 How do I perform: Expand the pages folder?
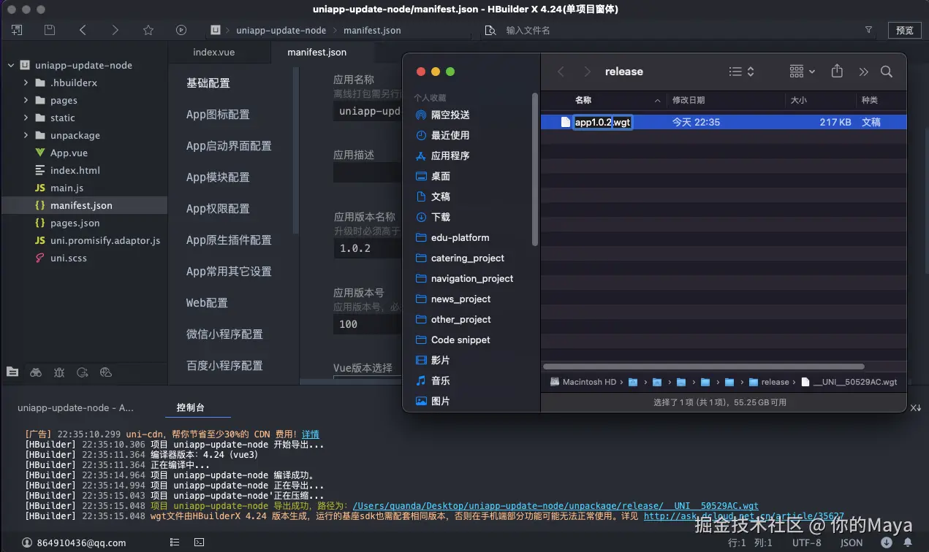click(x=26, y=100)
